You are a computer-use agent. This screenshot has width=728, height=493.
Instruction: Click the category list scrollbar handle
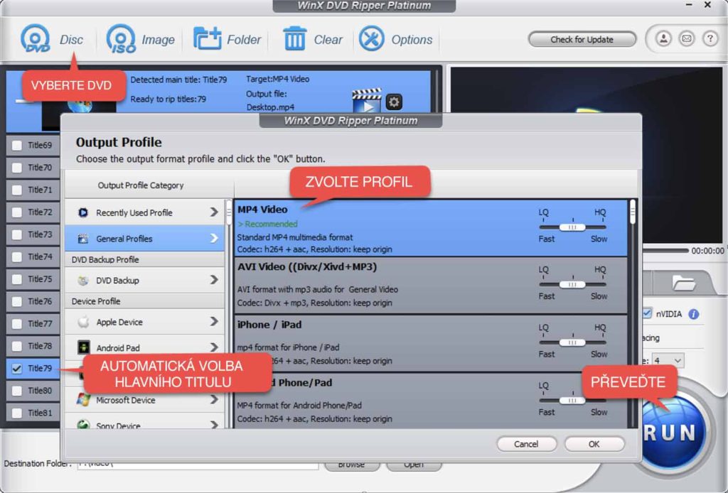tap(229, 212)
